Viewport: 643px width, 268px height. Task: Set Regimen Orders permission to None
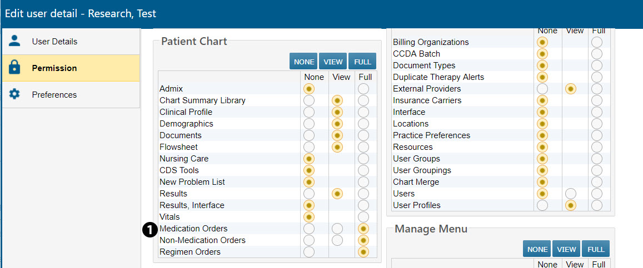coord(309,252)
